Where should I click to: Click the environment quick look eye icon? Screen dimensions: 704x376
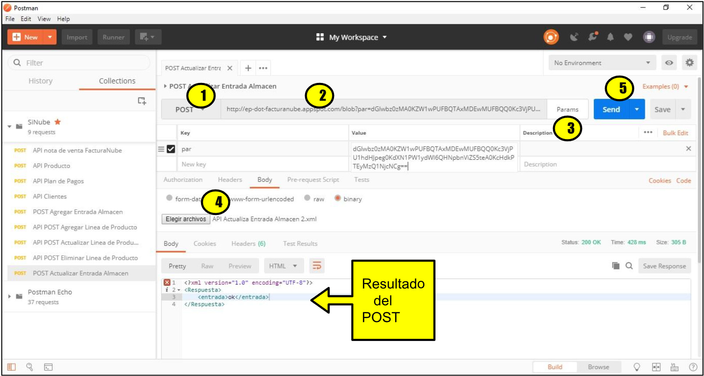(x=669, y=63)
